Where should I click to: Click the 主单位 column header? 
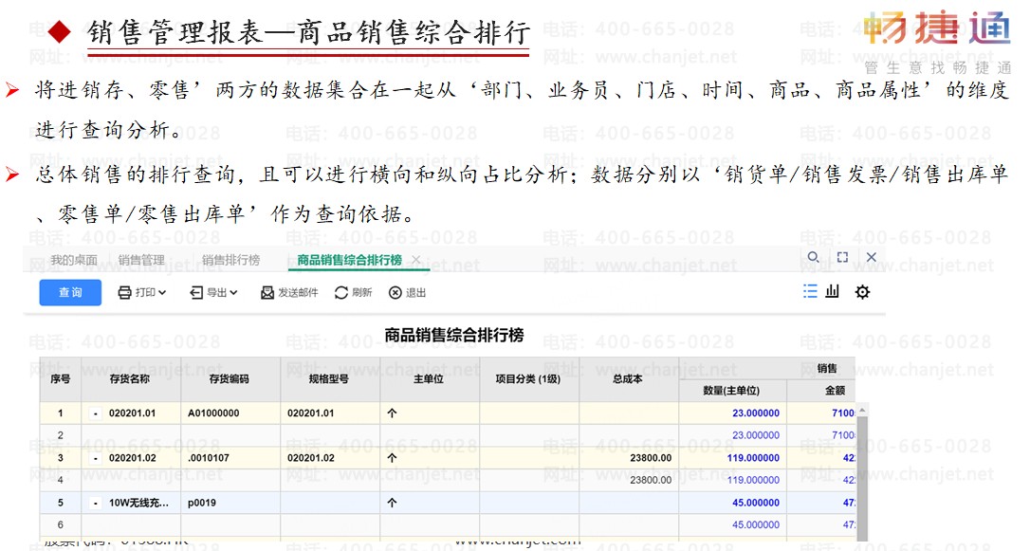[x=429, y=379]
